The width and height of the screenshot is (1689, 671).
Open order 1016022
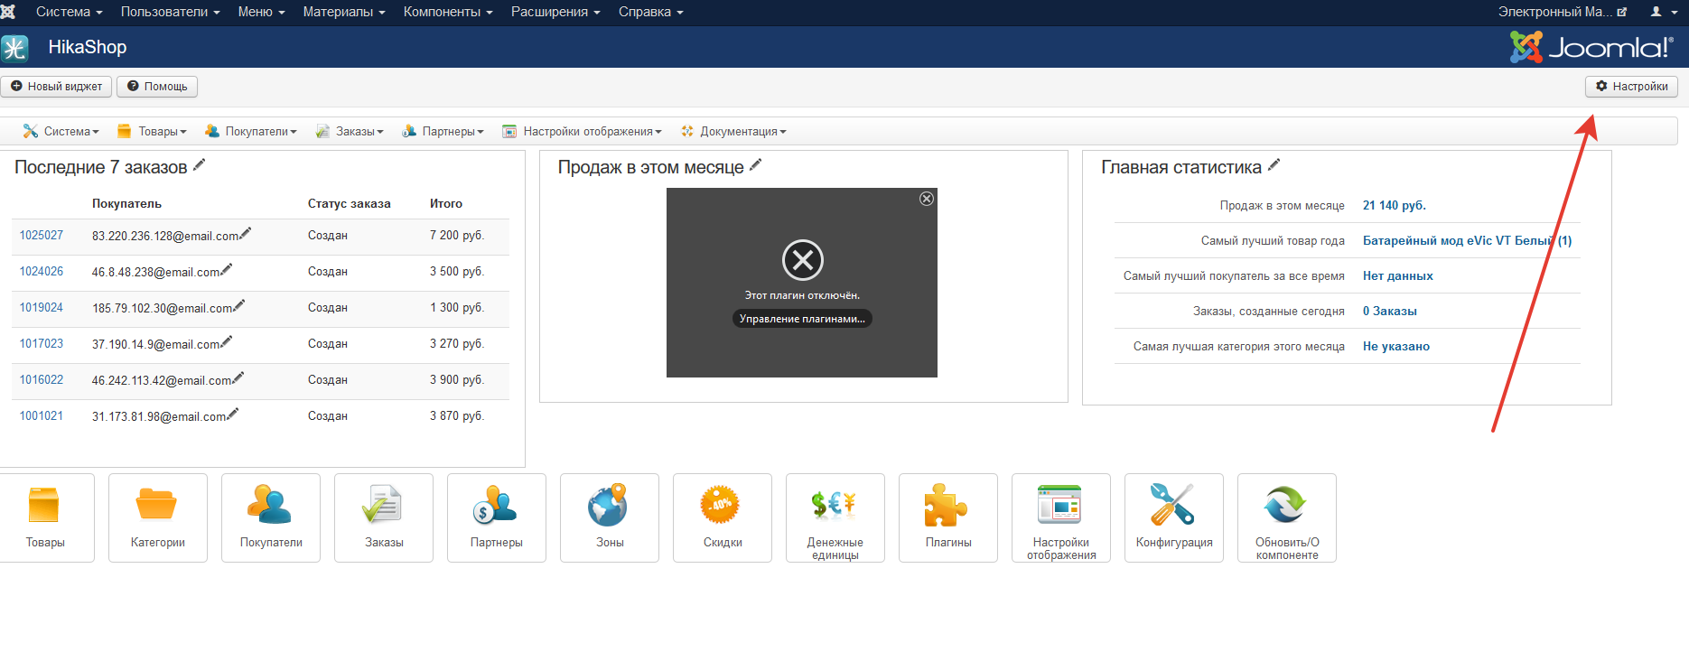tap(42, 379)
